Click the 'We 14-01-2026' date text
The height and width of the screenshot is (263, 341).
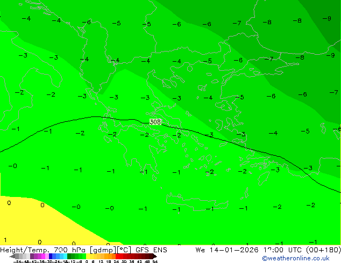227,250
